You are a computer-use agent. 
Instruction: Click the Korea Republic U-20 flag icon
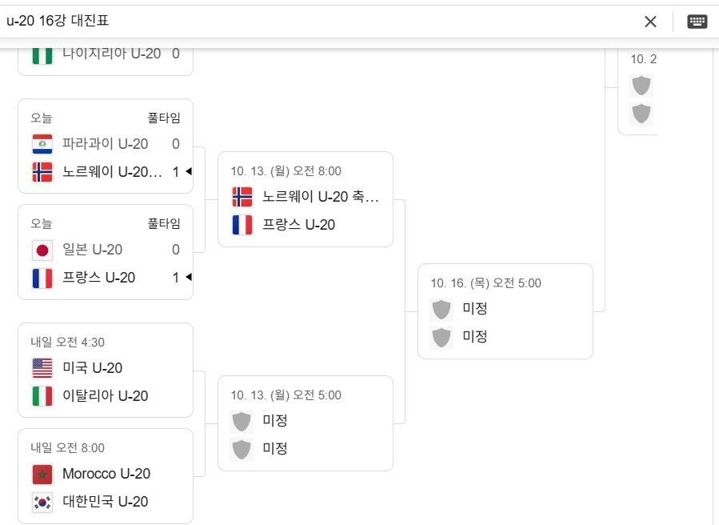[x=42, y=502]
